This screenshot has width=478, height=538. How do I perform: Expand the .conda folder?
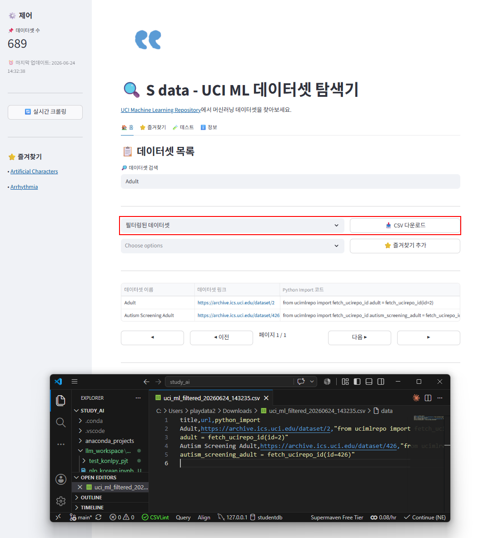click(x=110, y=421)
